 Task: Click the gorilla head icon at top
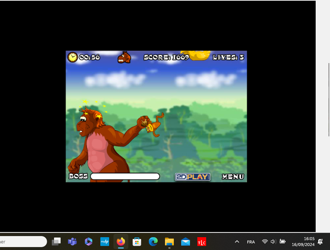click(x=124, y=58)
